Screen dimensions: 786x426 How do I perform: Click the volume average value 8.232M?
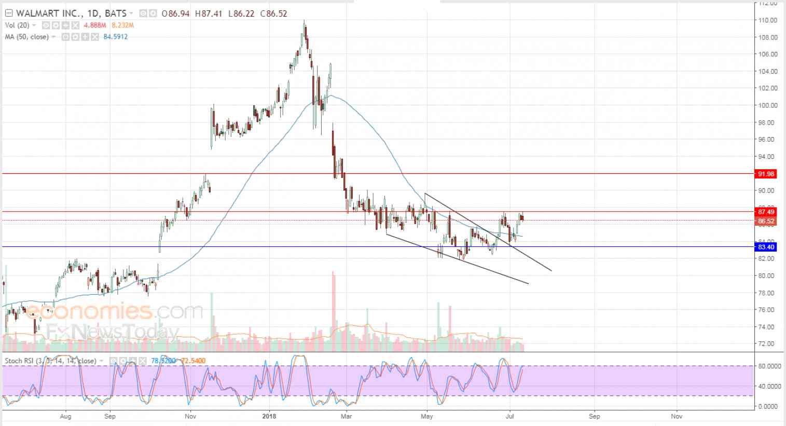(122, 25)
